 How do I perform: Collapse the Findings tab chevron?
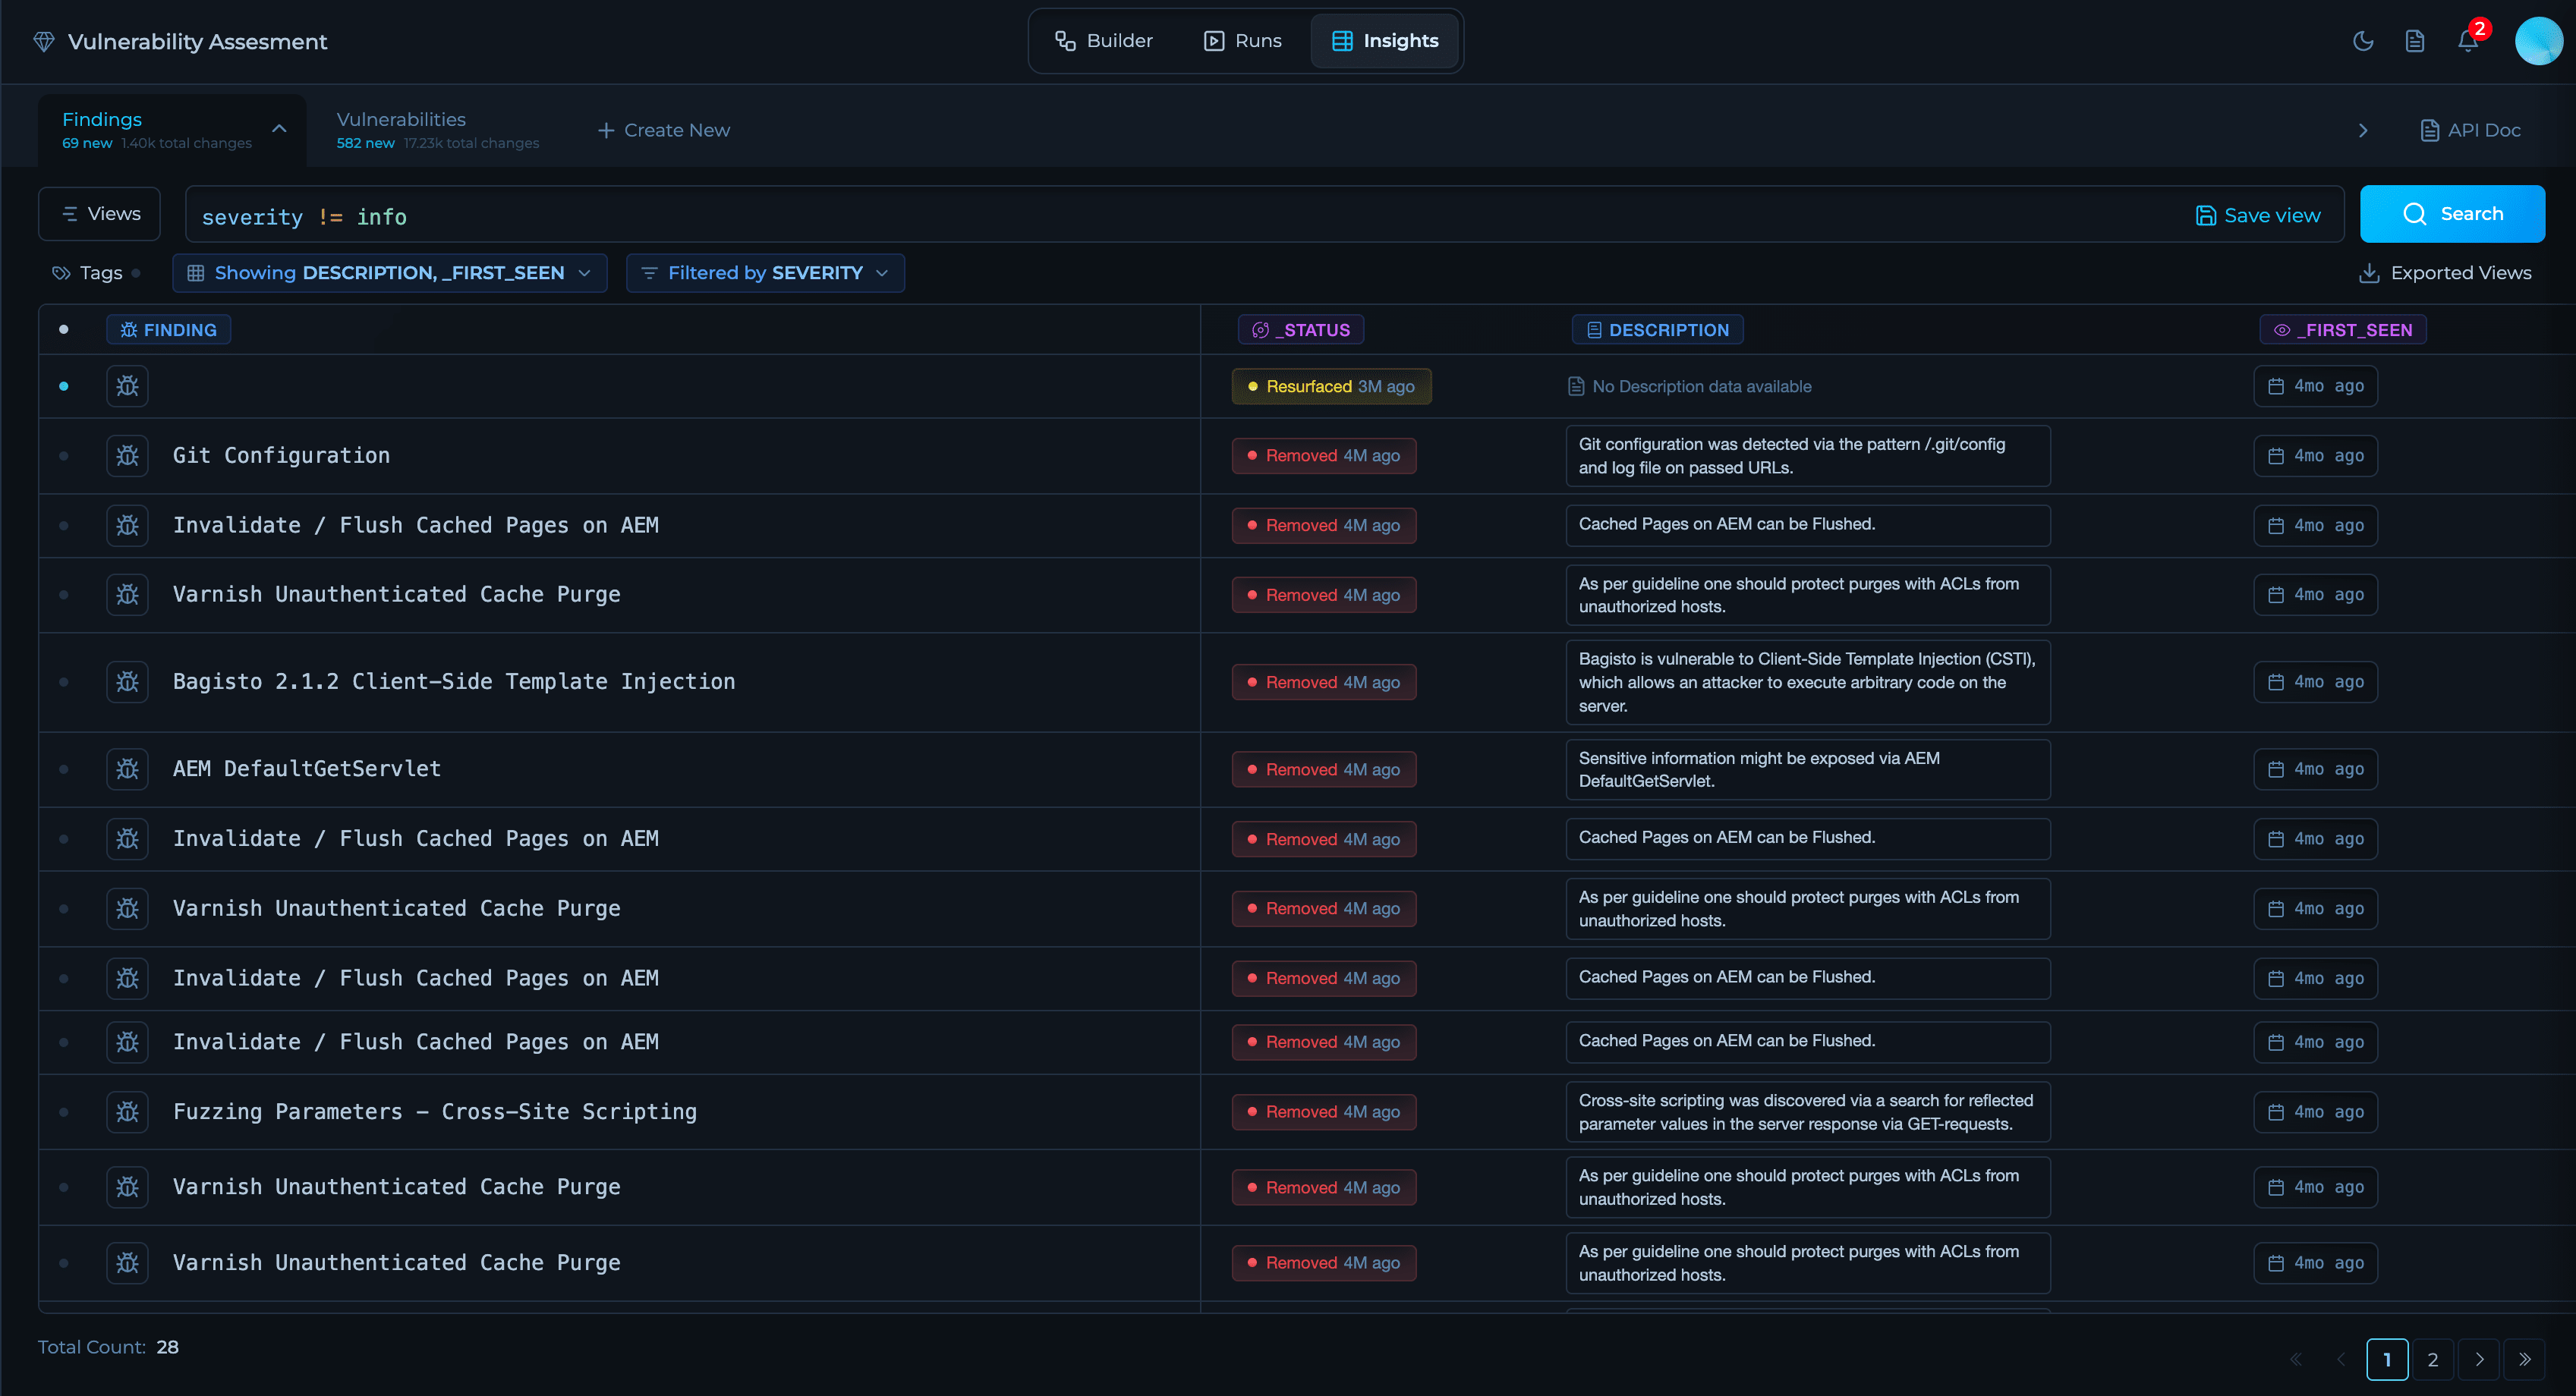279,129
